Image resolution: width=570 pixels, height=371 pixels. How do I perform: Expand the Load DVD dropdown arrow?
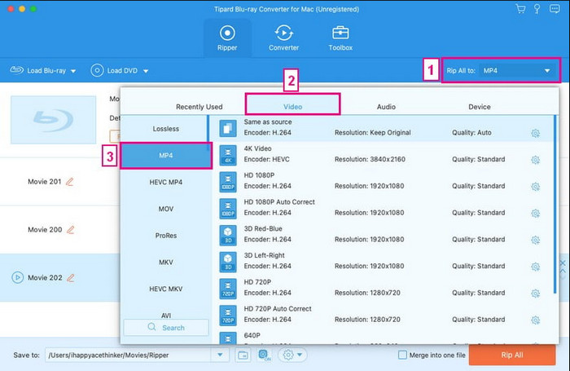coord(146,71)
